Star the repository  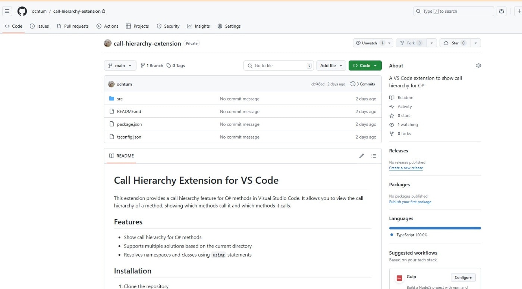(x=455, y=43)
